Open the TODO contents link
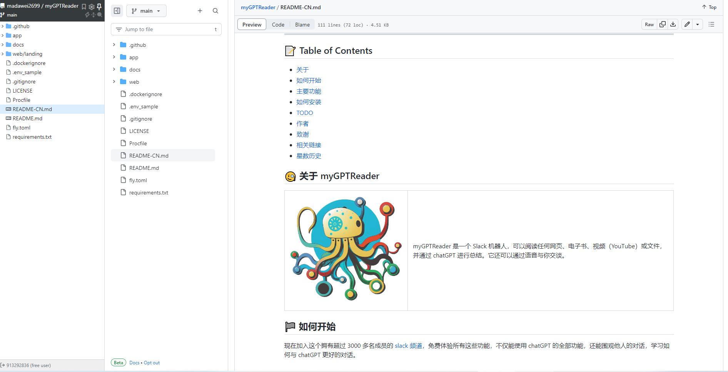This screenshot has width=728, height=372. [305, 113]
